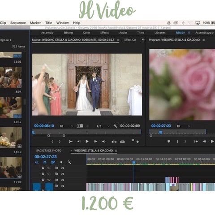215x215 pixels.
Task: Open Source monitor button editor plus icon
Action: pyautogui.click(x=138, y=142)
